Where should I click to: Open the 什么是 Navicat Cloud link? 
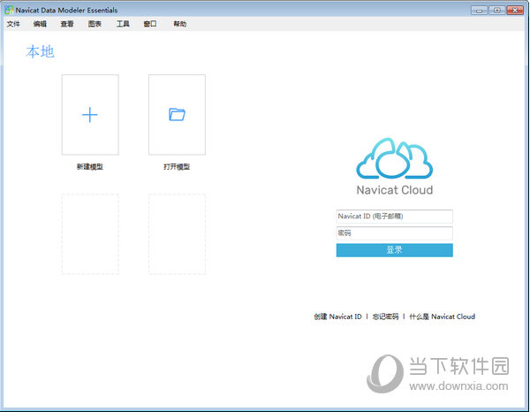click(x=443, y=317)
